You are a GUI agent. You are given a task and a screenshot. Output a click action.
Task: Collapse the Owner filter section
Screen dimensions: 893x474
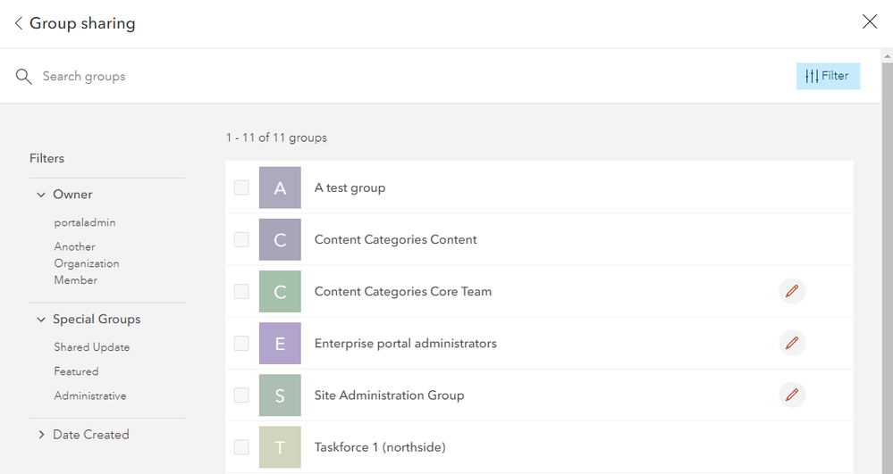pos(41,195)
